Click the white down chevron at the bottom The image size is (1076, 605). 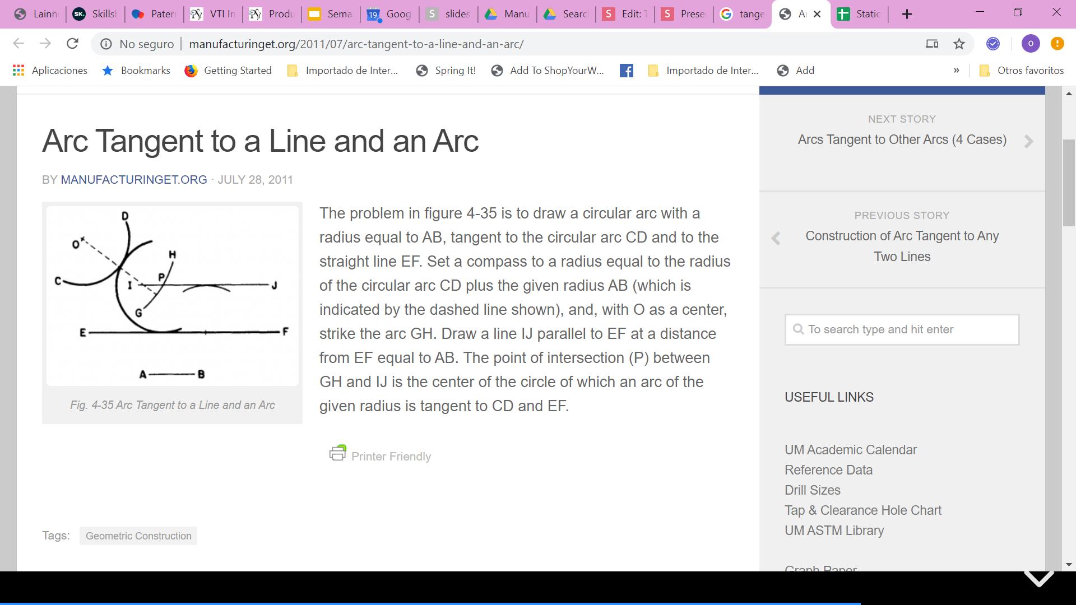[x=1038, y=579]
